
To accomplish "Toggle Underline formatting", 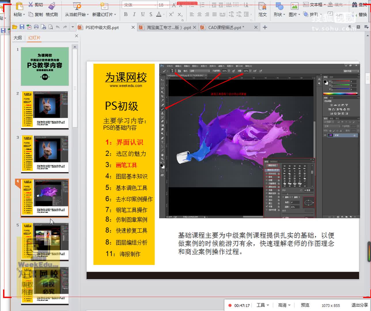I will click(x=143, y=14).
